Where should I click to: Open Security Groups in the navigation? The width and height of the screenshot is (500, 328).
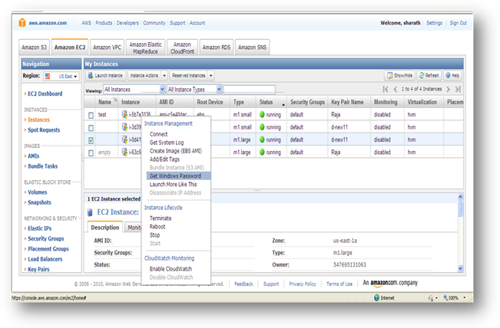click(x=46, y=238)
